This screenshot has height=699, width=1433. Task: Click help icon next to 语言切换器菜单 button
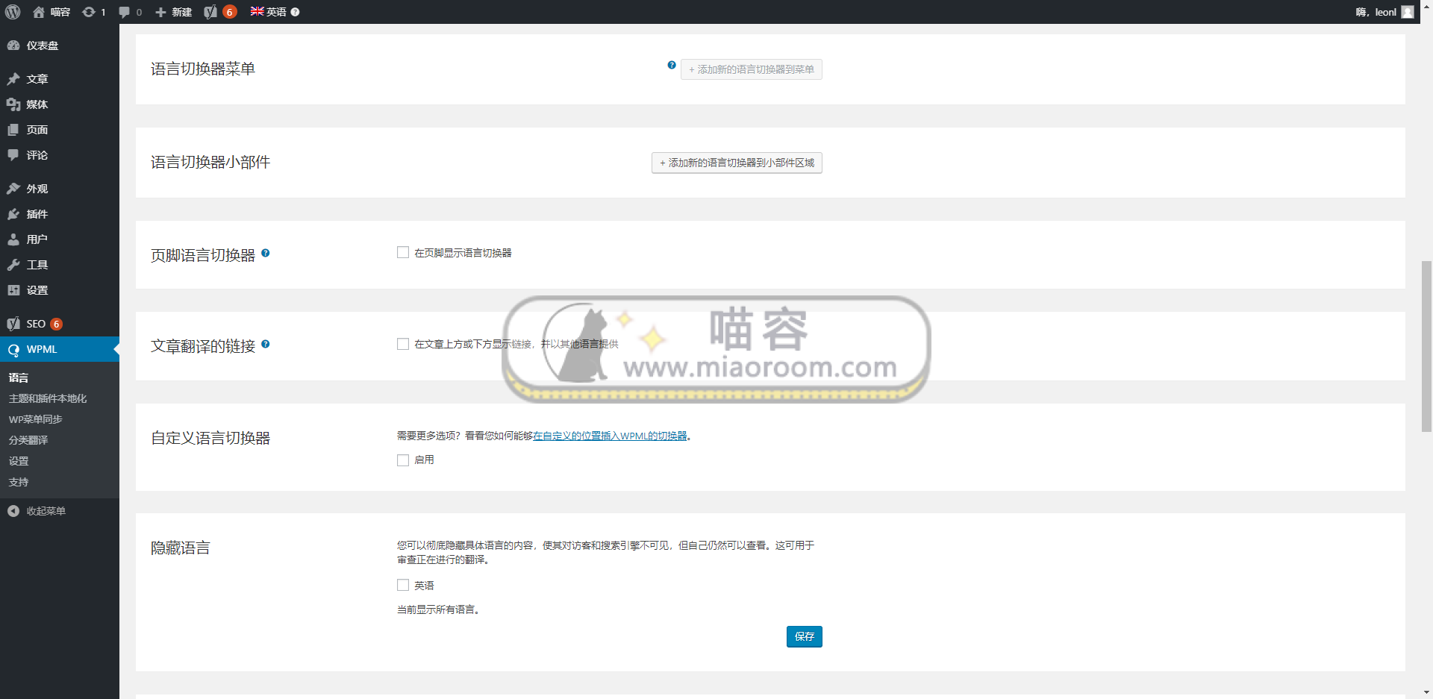[672, 65]
